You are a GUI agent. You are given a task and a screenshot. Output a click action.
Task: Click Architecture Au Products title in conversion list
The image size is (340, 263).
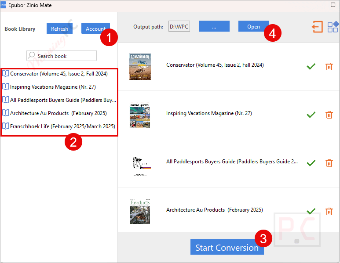[x=215, y=210]
